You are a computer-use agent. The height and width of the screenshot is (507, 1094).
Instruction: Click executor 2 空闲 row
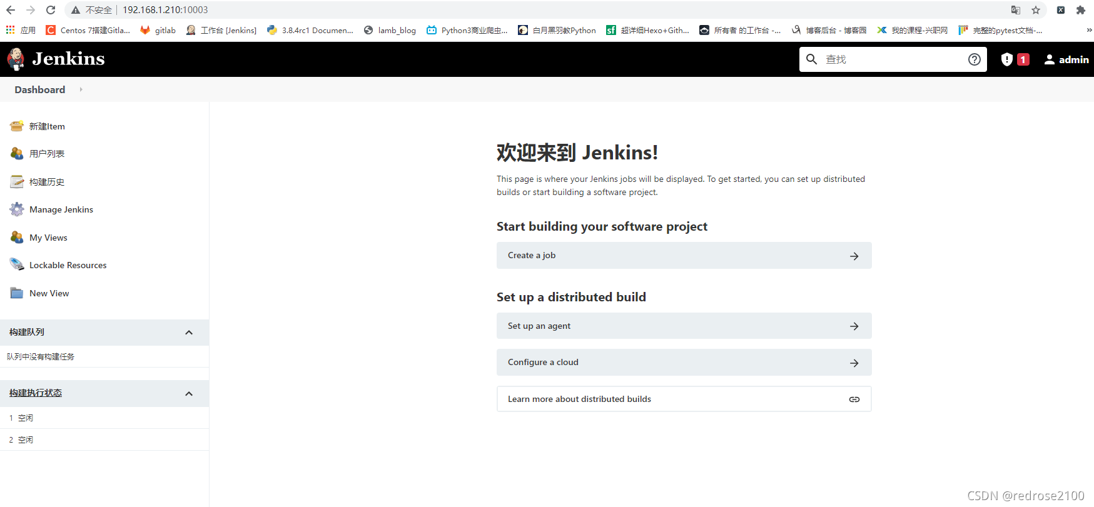[x=104, y=439]
